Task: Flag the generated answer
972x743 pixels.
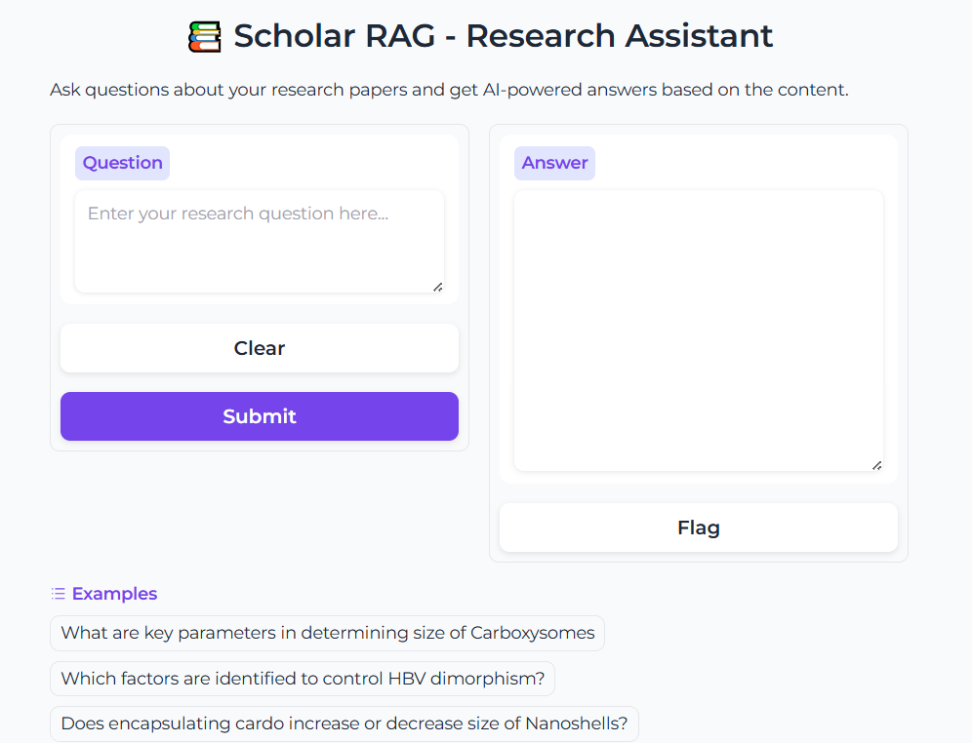Action: (x=698, y=527)
